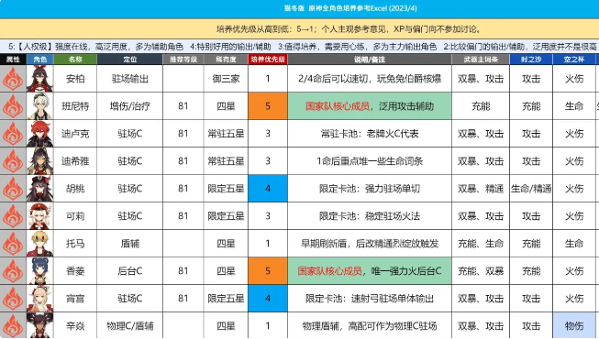Select 安柏's character portrait
This screenshot has height=339, width=599.
pyautogui.click(x=39, y=79)
